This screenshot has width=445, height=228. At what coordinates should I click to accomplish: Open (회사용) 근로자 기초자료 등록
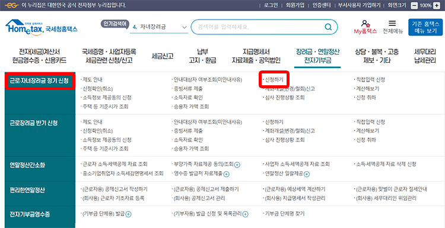point(113,198)
